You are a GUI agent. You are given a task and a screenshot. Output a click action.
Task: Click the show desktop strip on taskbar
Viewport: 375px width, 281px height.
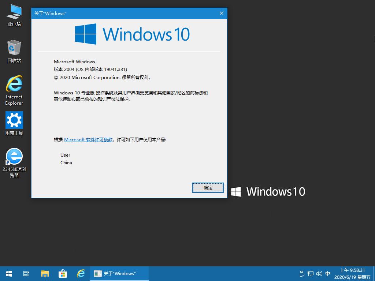374,274
